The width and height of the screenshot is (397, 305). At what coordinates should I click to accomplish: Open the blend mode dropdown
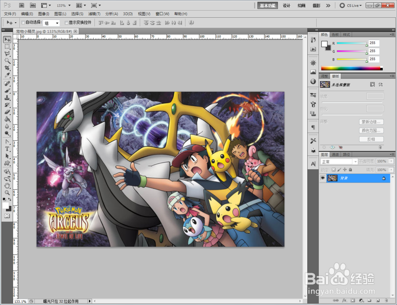(339, 161)
